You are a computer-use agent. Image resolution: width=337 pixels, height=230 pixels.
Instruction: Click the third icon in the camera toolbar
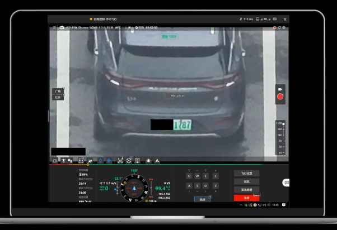point(70,161)
